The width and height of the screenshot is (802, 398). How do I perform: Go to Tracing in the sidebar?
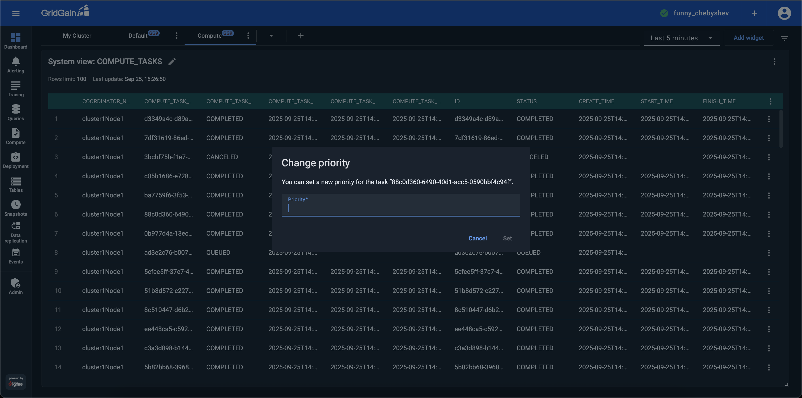(16, 89)
